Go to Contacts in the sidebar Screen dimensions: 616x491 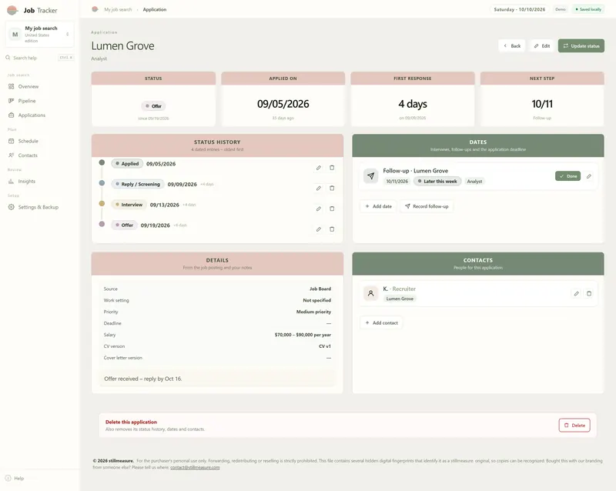(28, 155)
